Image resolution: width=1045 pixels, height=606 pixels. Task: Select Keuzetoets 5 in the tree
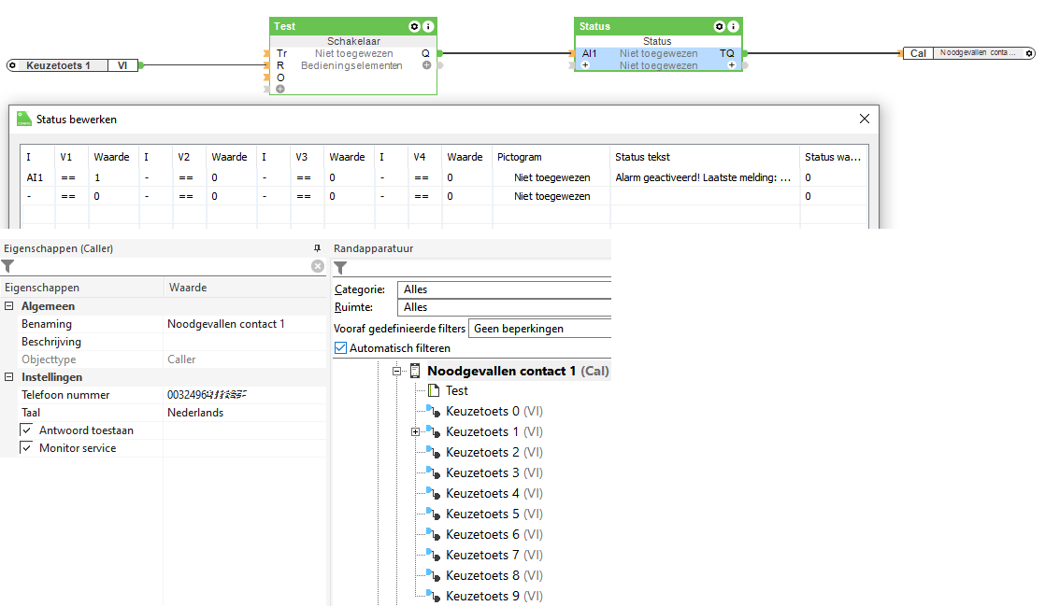point(482,514)
